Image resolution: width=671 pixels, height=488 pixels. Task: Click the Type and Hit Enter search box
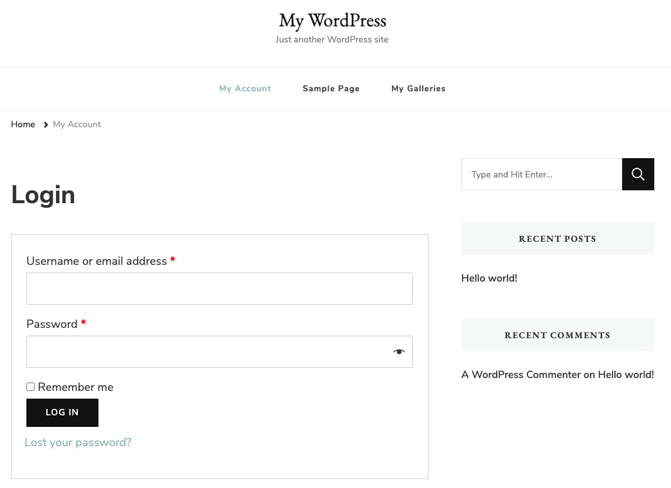coord(542,174)
